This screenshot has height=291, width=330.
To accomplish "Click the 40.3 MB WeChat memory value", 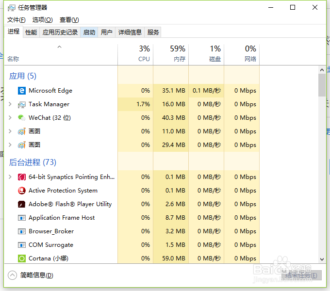I will 174,118.
